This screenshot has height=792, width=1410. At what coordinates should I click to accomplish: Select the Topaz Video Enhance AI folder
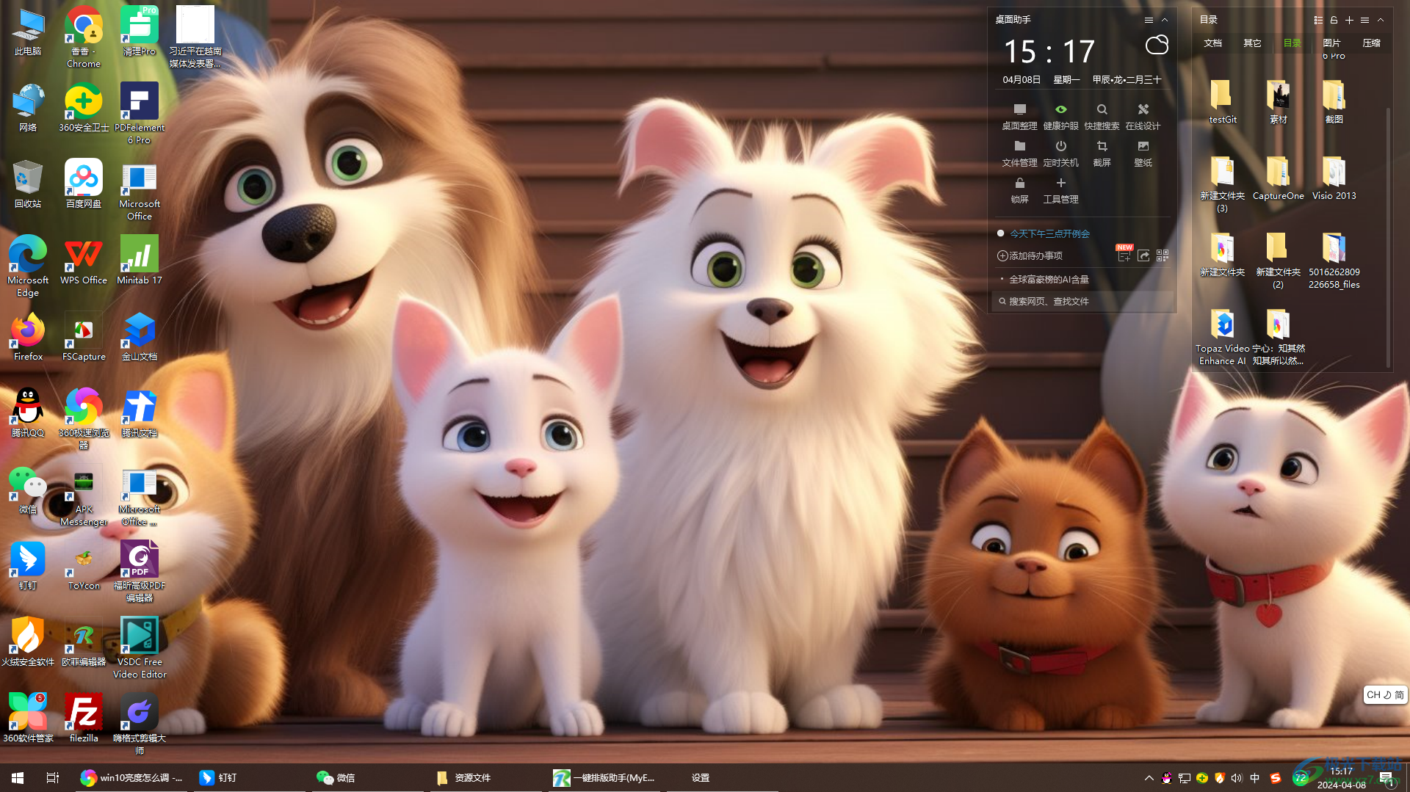(1222, 337)
